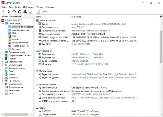Click the Мультимедиа speaker icon in tree

[x=6, y=65]
